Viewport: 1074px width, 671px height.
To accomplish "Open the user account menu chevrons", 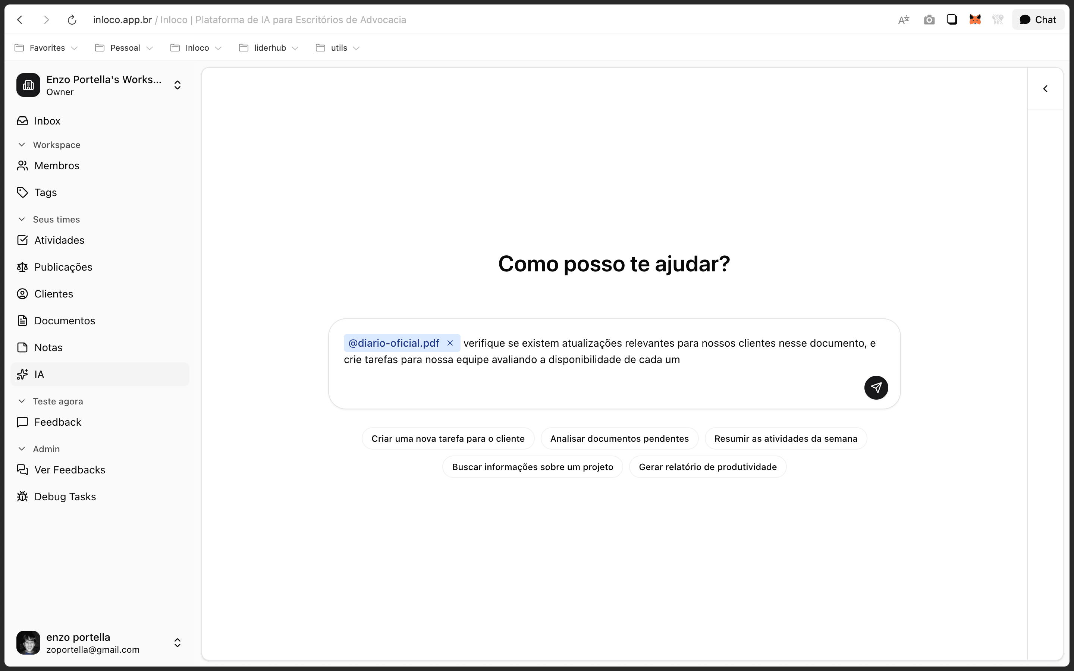I will [177, 643].
